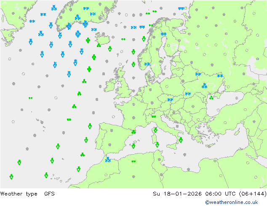267x206 pixels.
Task: Select the 'GFS' model name text
Action: tap(49, 193)
